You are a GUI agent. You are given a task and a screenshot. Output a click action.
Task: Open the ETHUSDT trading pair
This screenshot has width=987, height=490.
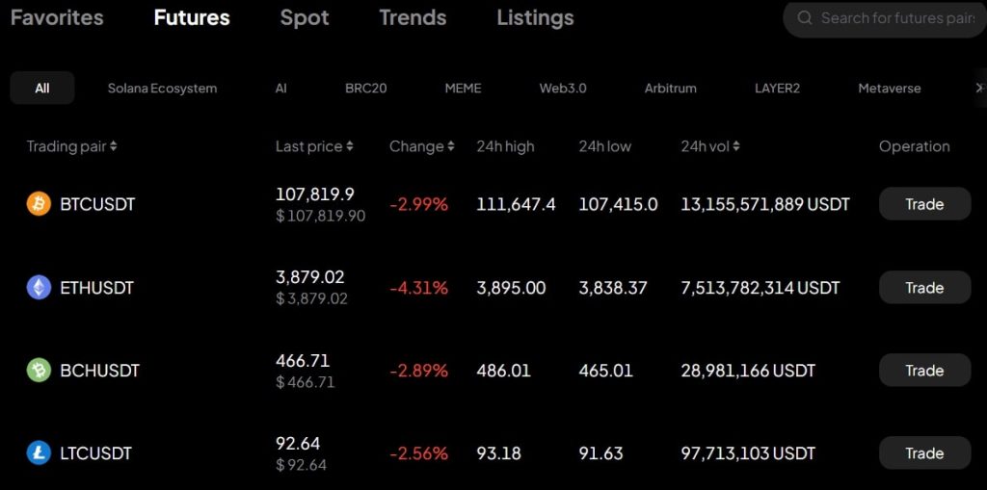[96, 288]
